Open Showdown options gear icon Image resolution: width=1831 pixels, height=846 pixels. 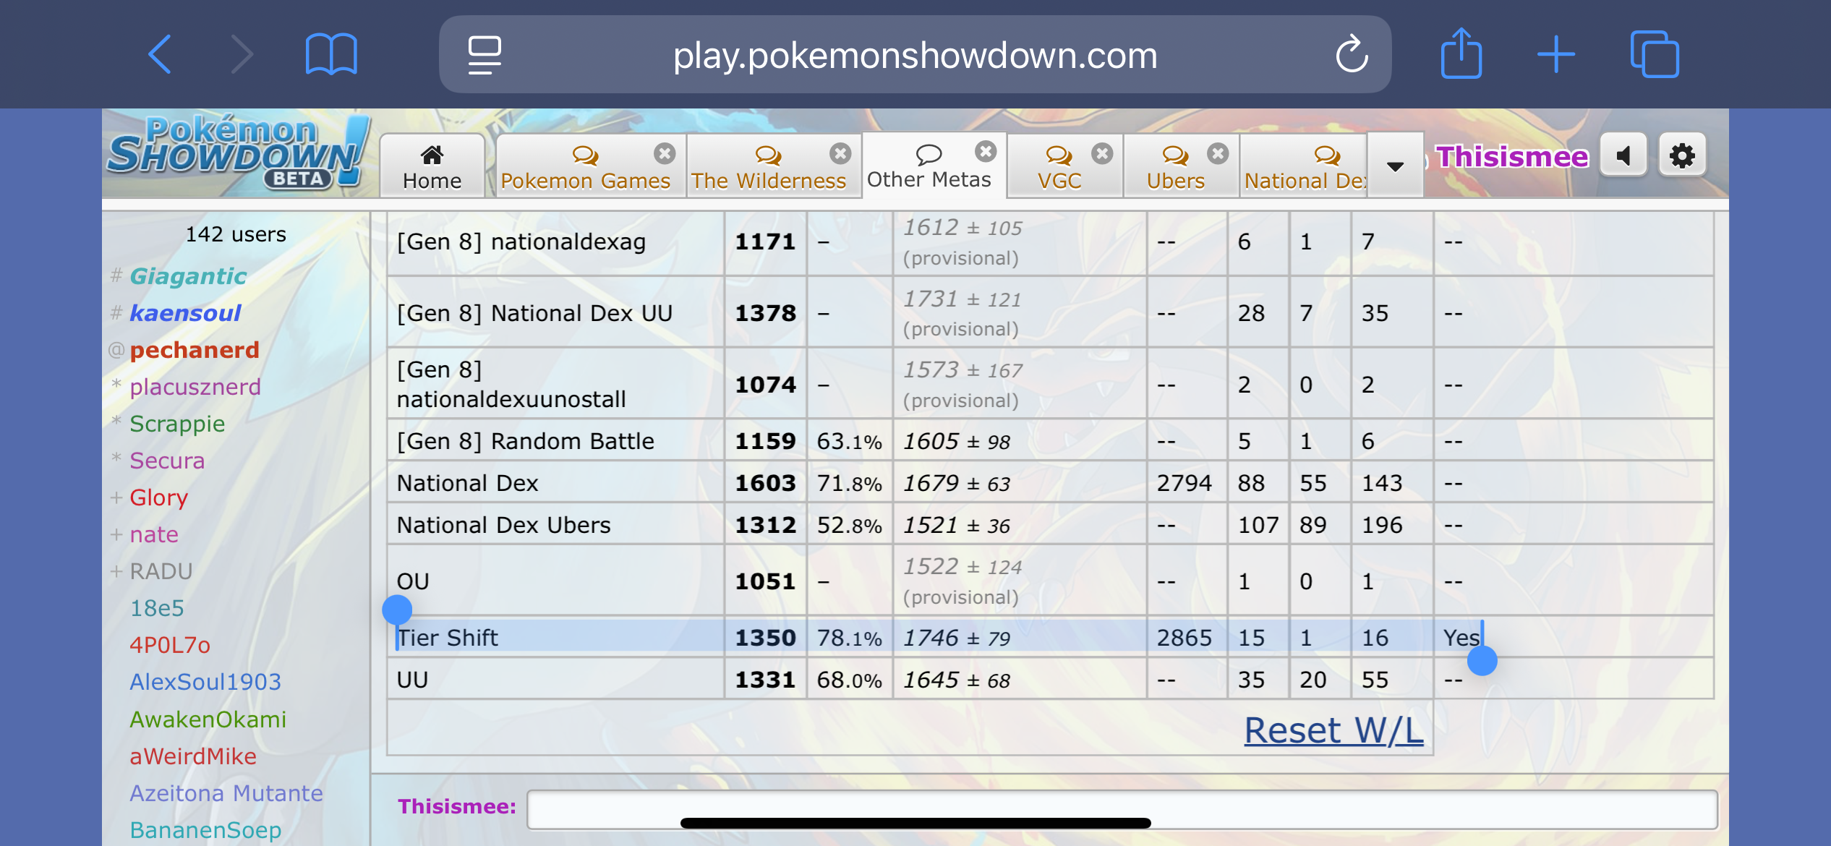click(x=1681, y=155)
